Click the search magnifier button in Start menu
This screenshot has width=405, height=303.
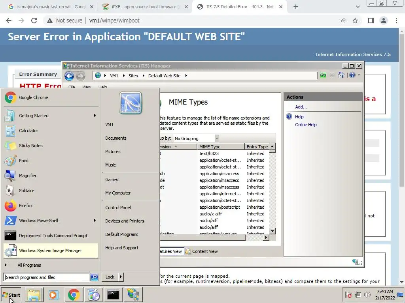tap(94, 277)
